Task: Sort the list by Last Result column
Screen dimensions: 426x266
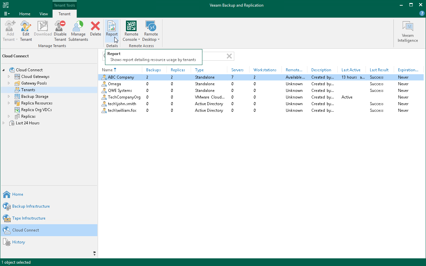Action: pos(379,70)
